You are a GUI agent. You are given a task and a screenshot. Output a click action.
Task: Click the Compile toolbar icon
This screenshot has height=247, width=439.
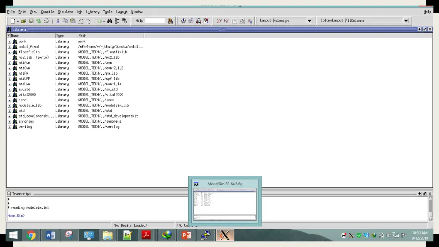[183, 21]
